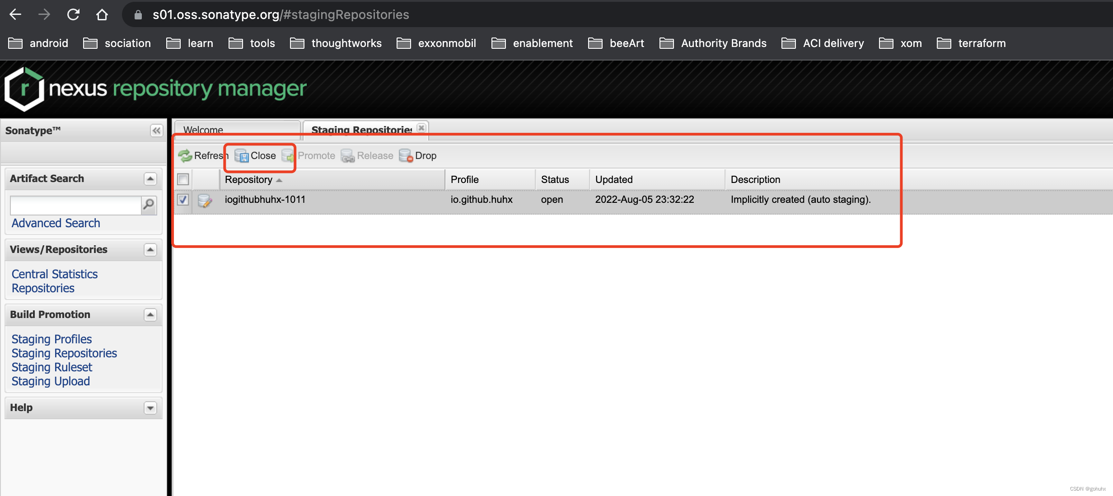The width and height of the screenshot is (1113, 496).
Task: Click Drop to drop the staging repository
Action: (418, 156)
